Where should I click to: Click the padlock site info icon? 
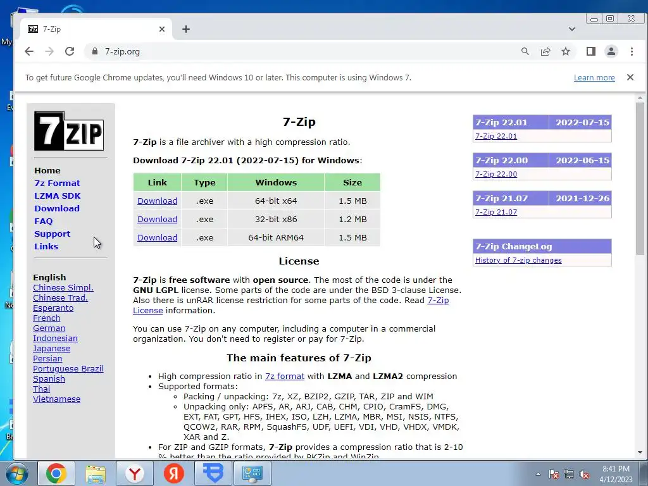(95, 51)
